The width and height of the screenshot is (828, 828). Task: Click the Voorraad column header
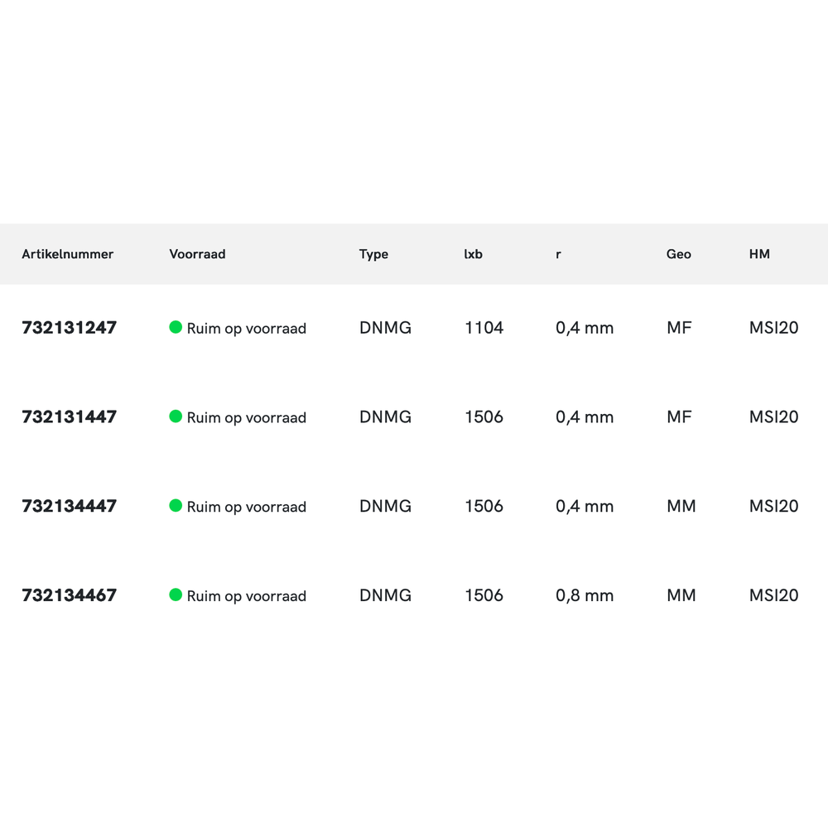coord(197,254)
